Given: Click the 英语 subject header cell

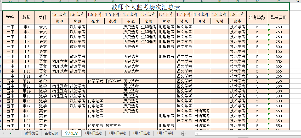Looking at the screenshot, I should click(x=220, y=21).
